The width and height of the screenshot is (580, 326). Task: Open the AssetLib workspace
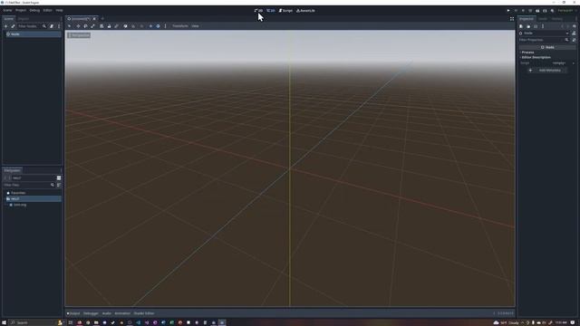(305, 10)
